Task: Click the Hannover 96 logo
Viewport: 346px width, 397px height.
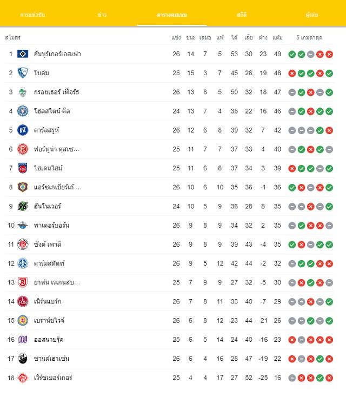Action: pos(23,207)
